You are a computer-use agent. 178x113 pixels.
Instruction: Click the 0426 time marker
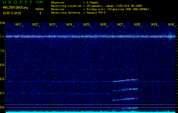coord(103,25)
